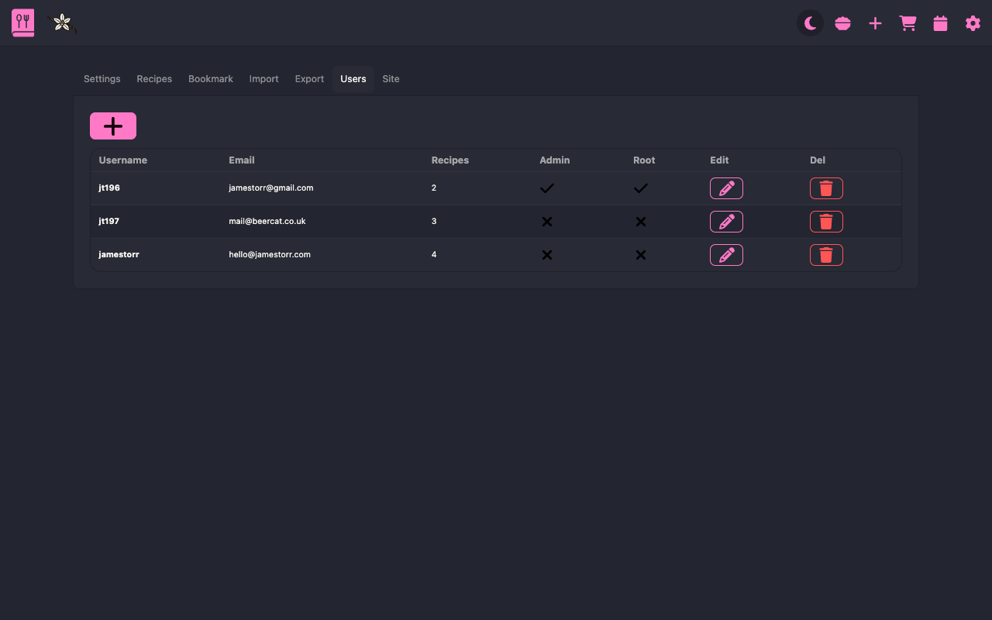
Task: Switch to the Recipes tab
Action: [154, 79]
